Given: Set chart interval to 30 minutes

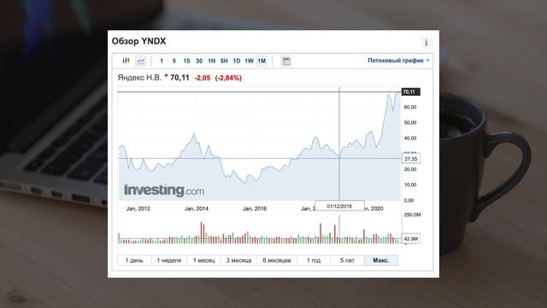Looking at the screenshot, I should click(x=199, y=61).
